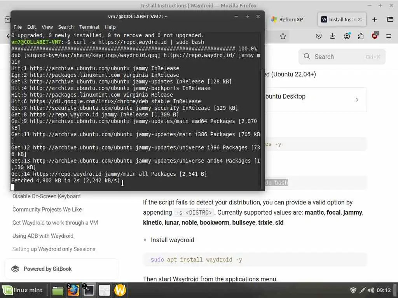This screenshot has height=298, width=398.
Task: Open the network connection tray icon
Action: [363, 290]
